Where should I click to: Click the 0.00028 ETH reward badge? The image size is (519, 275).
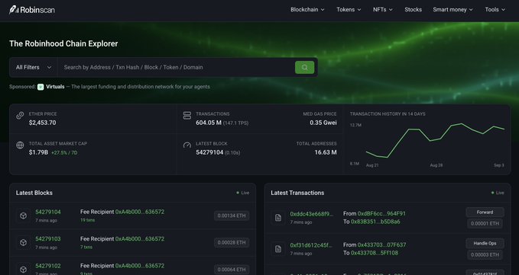pos(232,243)
